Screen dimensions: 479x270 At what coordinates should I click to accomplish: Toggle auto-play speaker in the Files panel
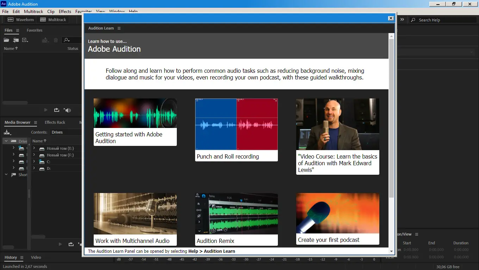(67, 110)
